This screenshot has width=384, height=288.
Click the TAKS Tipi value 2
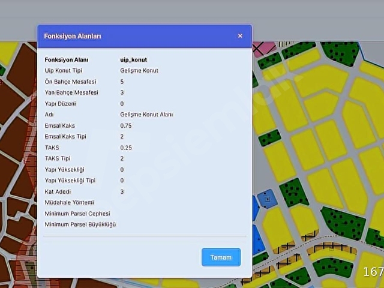[122, 158]
